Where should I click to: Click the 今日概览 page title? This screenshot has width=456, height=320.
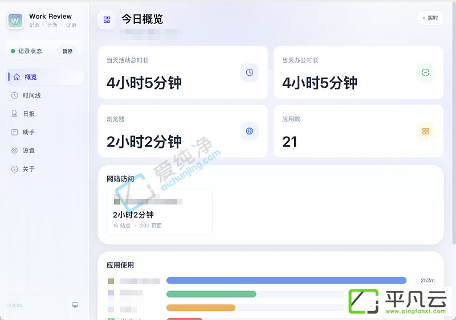142,19
